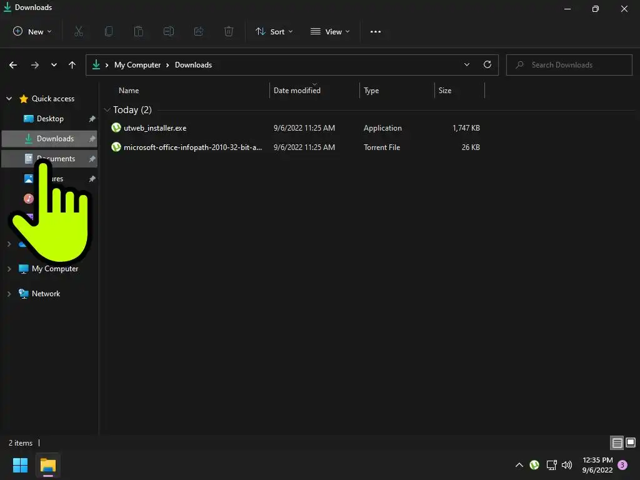Open recent locations dropdown arrow
The height and width of the screenshot is (480, 640).
pos(54,65)
